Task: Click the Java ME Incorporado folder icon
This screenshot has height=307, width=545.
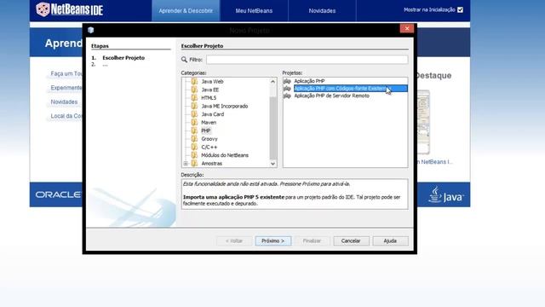Action: click(194, 106)
